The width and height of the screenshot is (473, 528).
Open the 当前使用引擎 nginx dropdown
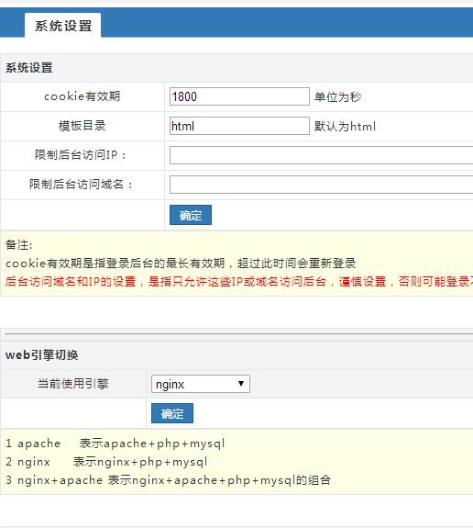coord(201,384)
